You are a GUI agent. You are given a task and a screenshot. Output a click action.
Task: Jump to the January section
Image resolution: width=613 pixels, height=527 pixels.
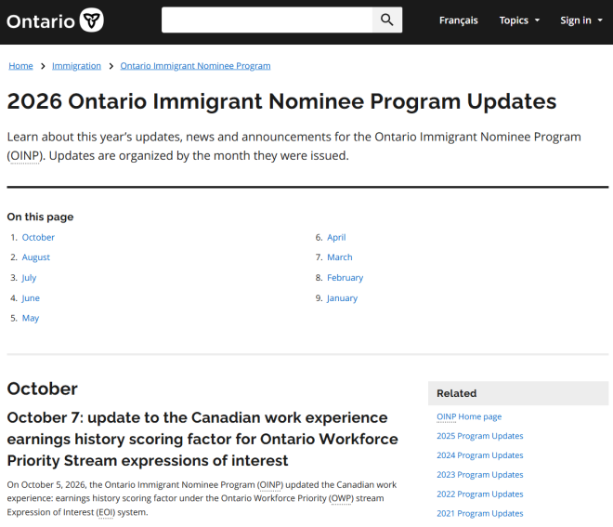[x=342, y=298]
